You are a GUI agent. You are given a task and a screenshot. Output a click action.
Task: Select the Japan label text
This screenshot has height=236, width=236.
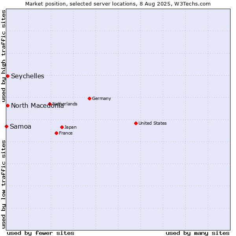[70, 127]
